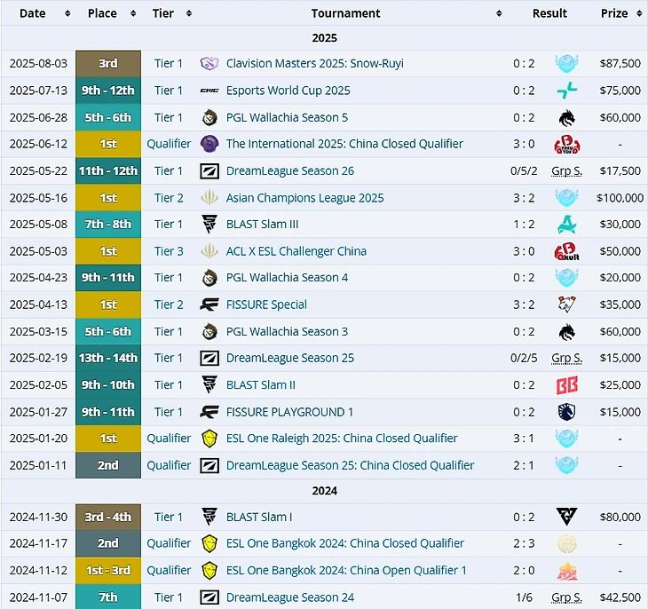Click the Clavision Masters tournament icon
Screen dimensions: 648x609
pos(209,64)
